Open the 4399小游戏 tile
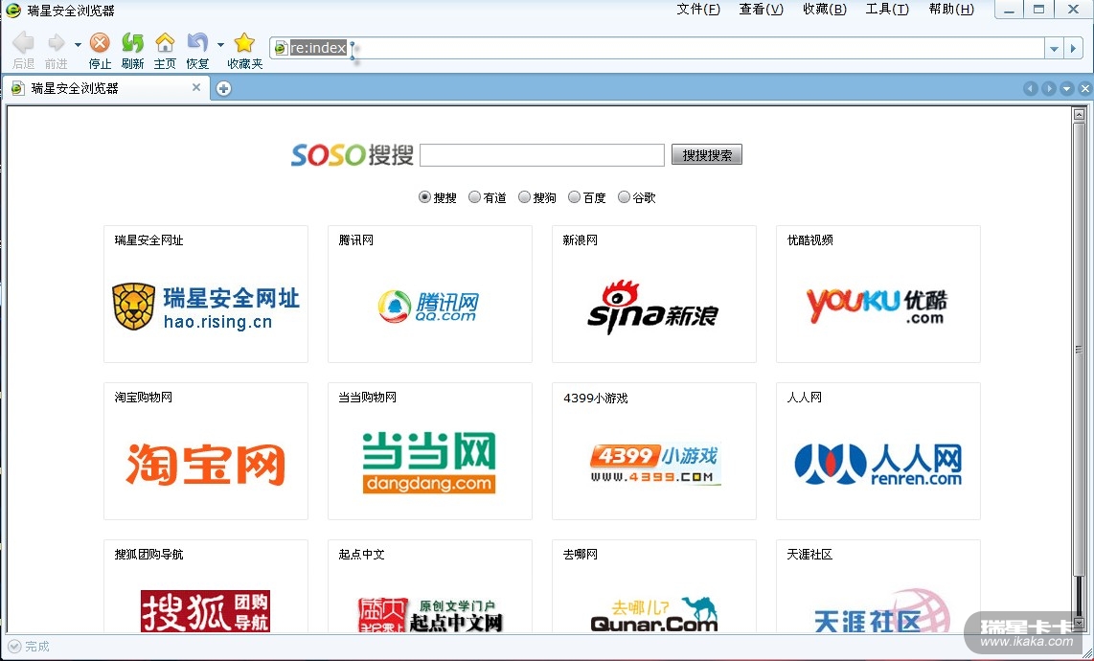 pos(653,451)
